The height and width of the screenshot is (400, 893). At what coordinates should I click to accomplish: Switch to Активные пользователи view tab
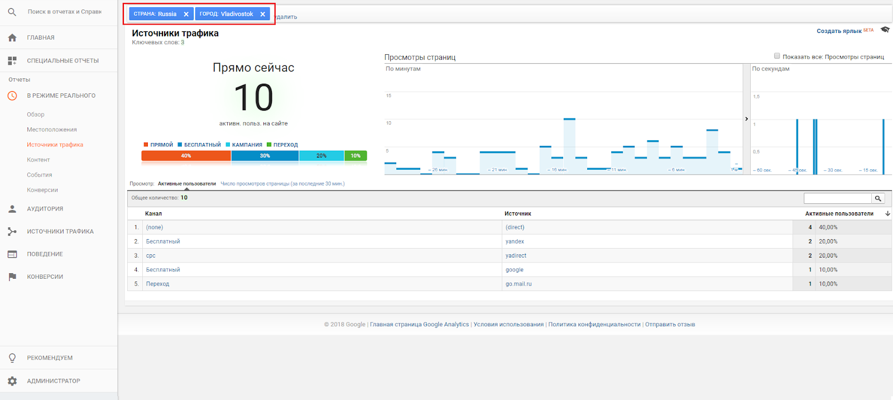click(x=187, y=184)
